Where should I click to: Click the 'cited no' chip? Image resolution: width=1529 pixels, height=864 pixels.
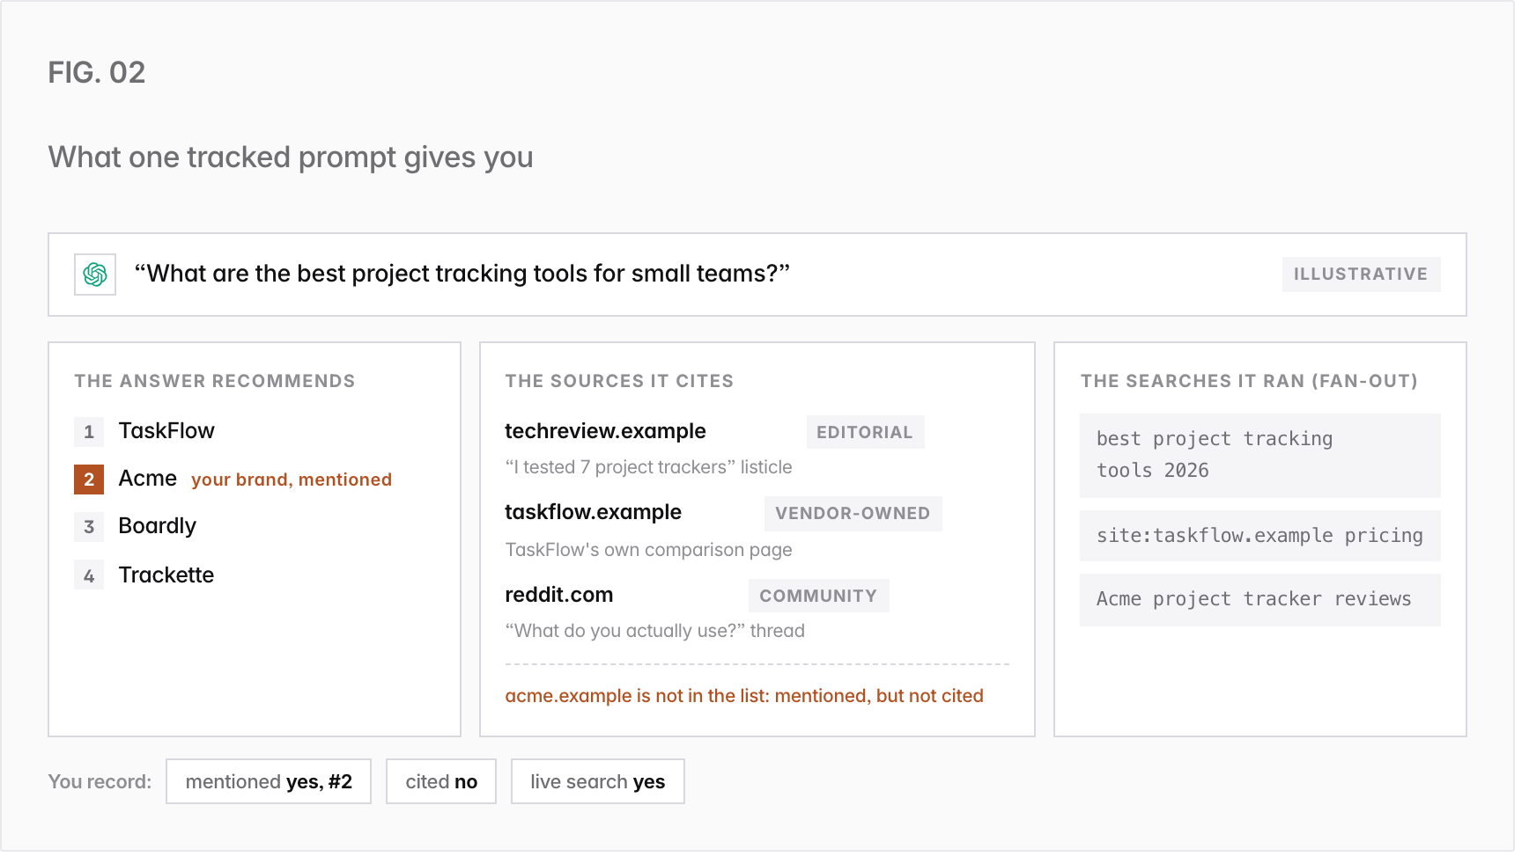click(x=441, y=781)
